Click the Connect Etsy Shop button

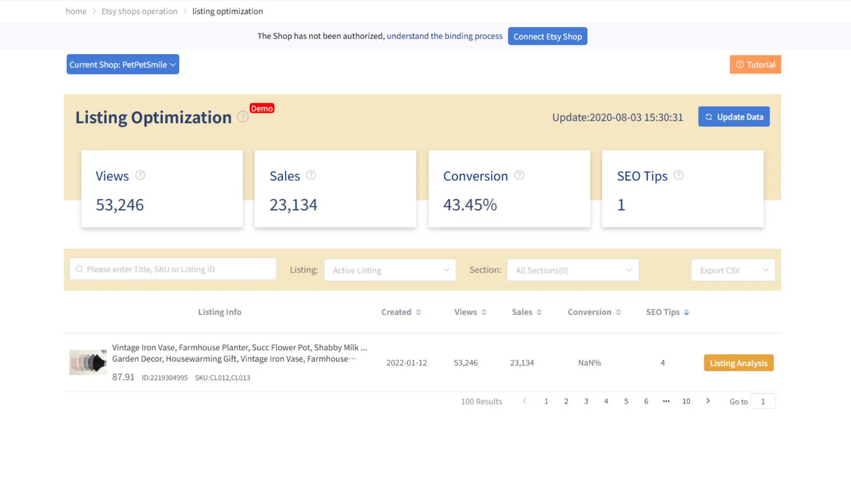coord(547,36)
